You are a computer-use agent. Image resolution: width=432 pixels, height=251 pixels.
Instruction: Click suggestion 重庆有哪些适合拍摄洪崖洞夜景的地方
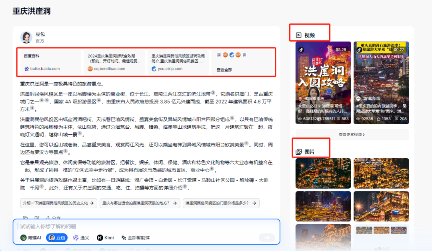point(140,203)
